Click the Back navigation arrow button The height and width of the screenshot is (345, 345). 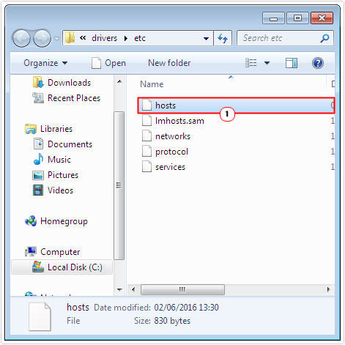[x=21, y=38]
